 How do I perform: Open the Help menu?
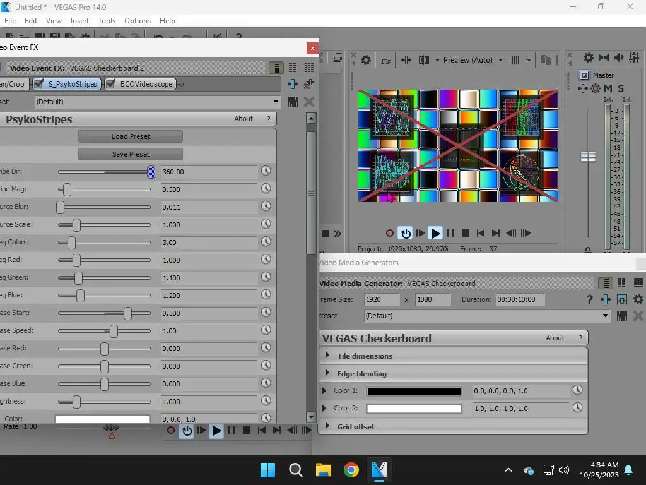[167, 21]
